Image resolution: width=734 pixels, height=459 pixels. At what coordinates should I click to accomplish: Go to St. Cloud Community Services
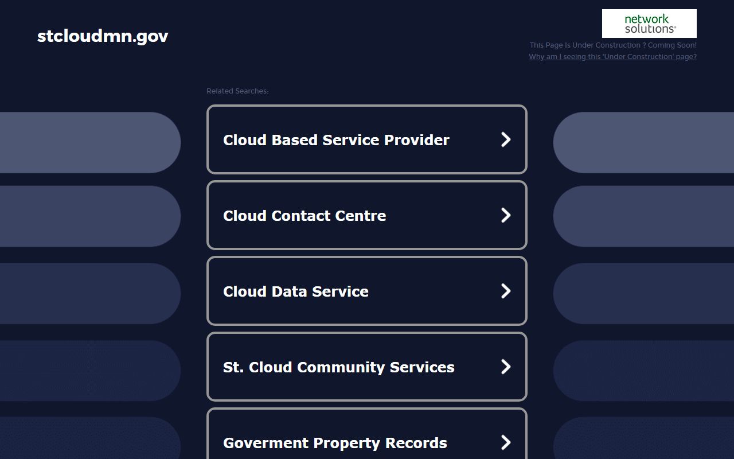338,367
